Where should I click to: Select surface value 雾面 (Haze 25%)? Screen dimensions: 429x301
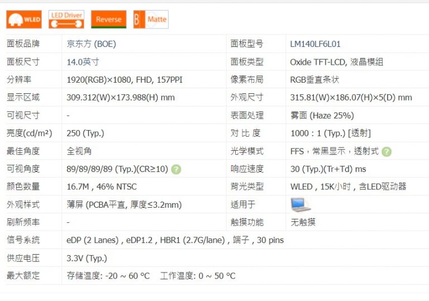coord(322,116)
